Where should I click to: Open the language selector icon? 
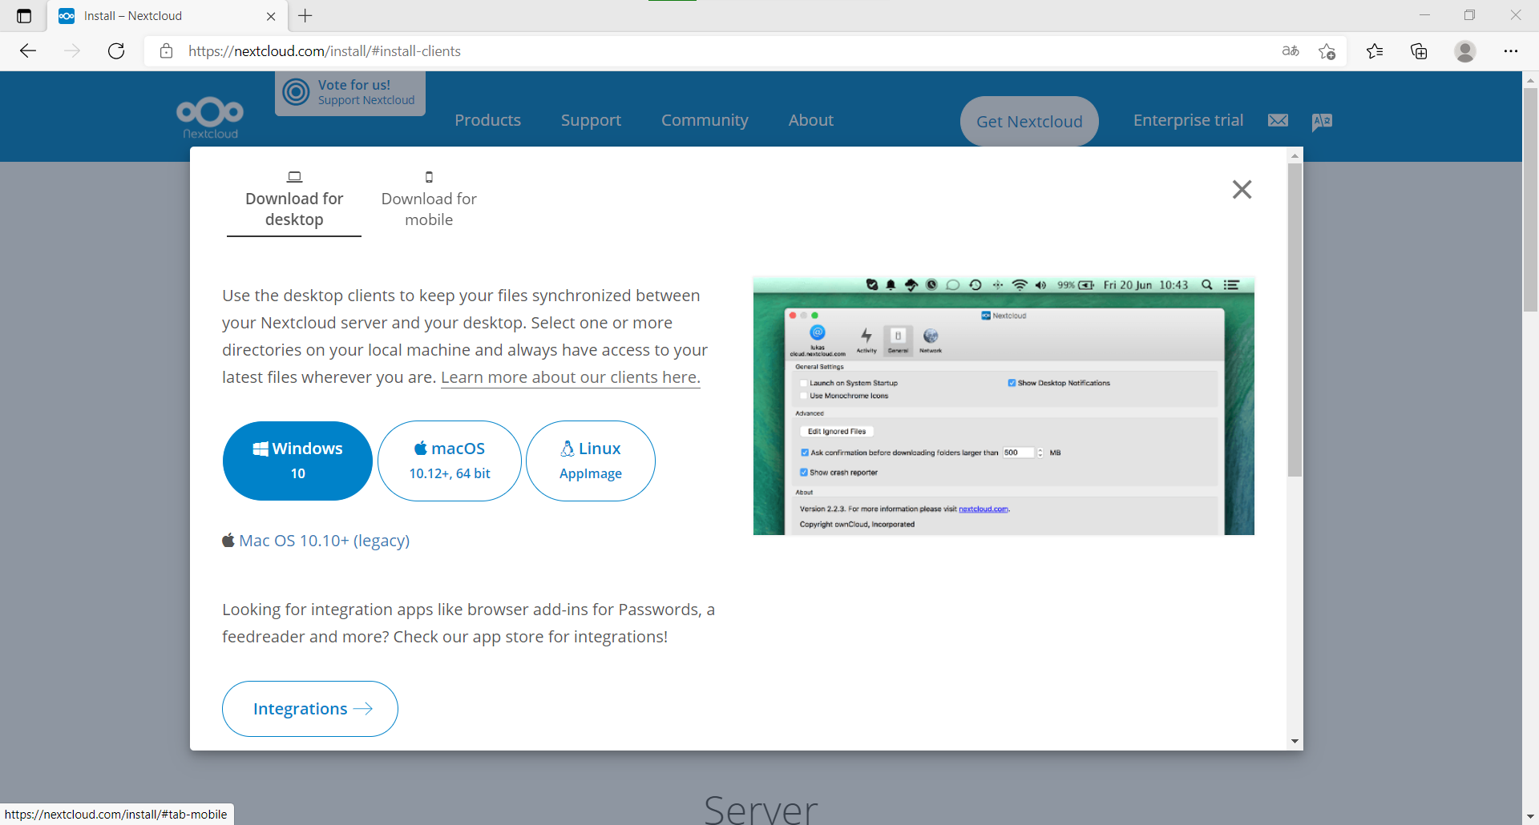coord(1322,121)
